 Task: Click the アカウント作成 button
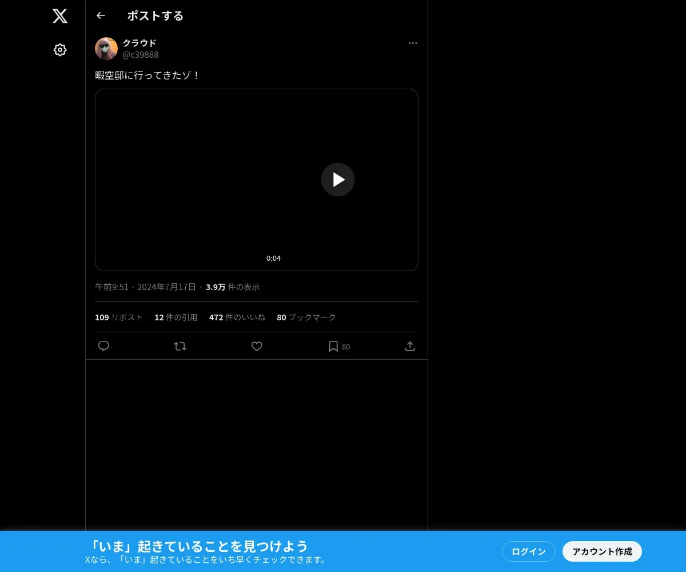602,551
